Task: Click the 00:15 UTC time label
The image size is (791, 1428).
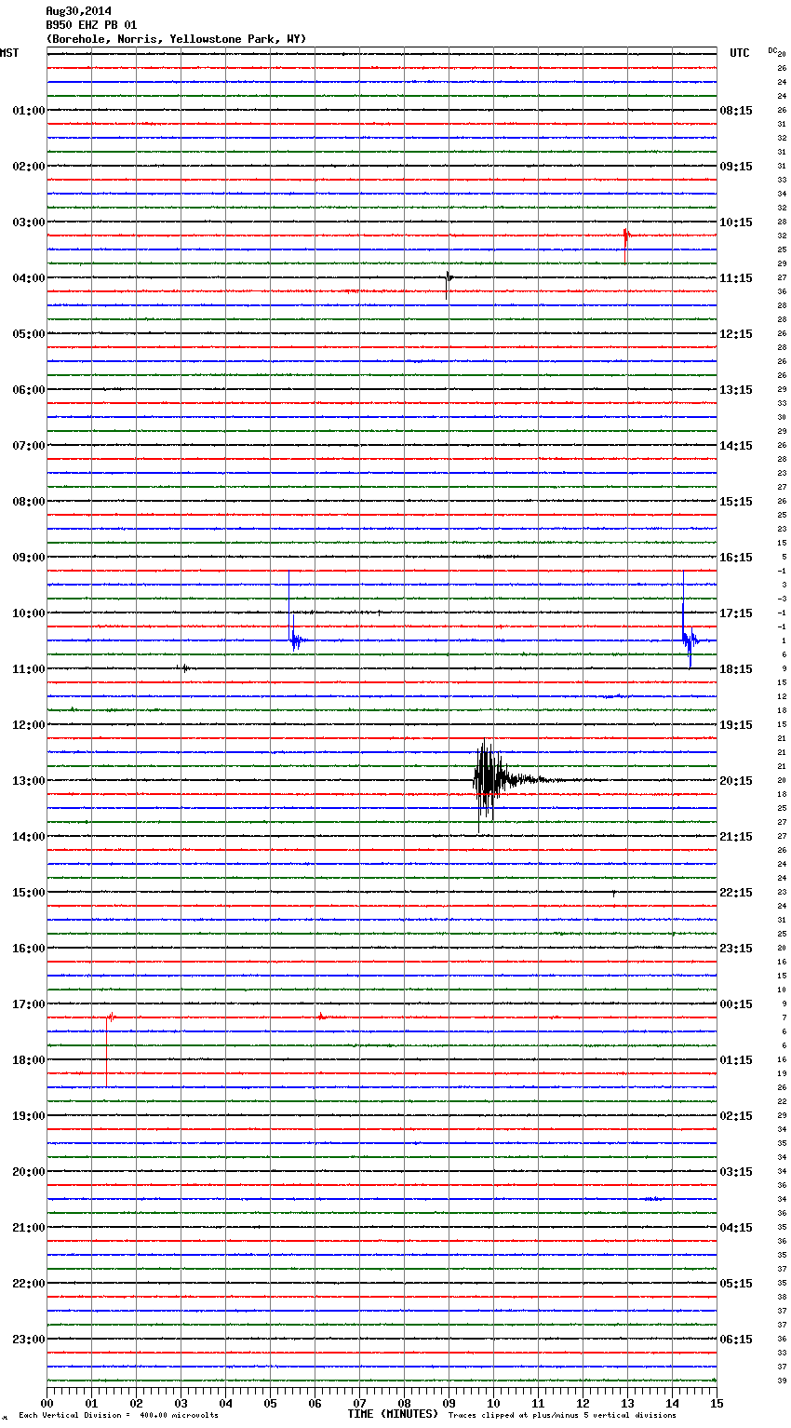Action: (736, 1004)
